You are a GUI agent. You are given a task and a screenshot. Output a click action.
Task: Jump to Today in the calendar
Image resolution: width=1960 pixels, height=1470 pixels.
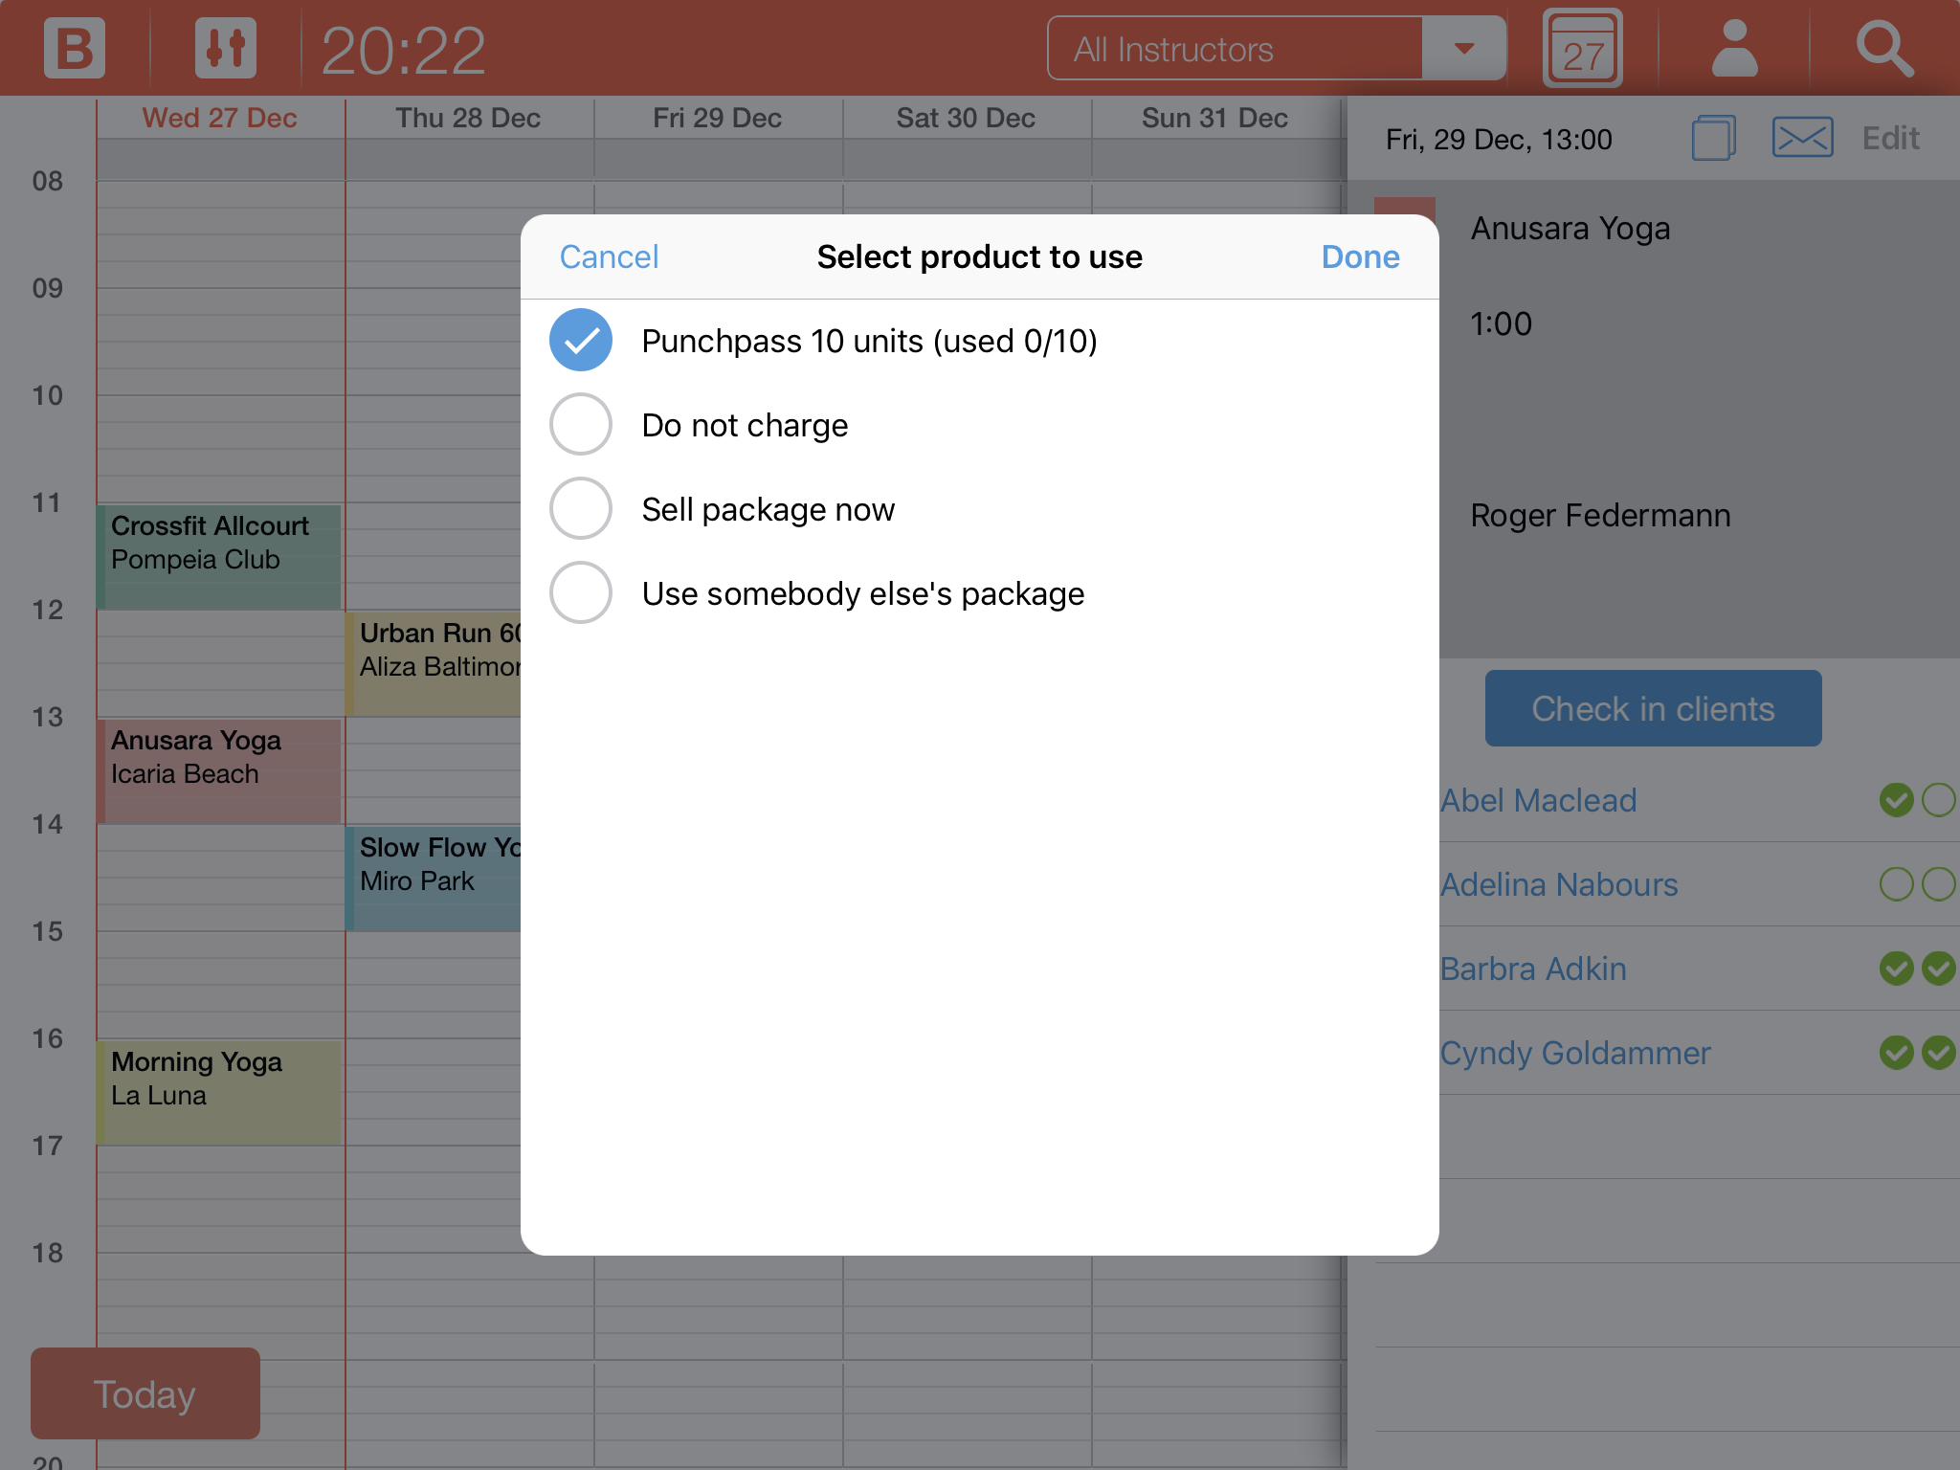click(x=145, y=1393)
